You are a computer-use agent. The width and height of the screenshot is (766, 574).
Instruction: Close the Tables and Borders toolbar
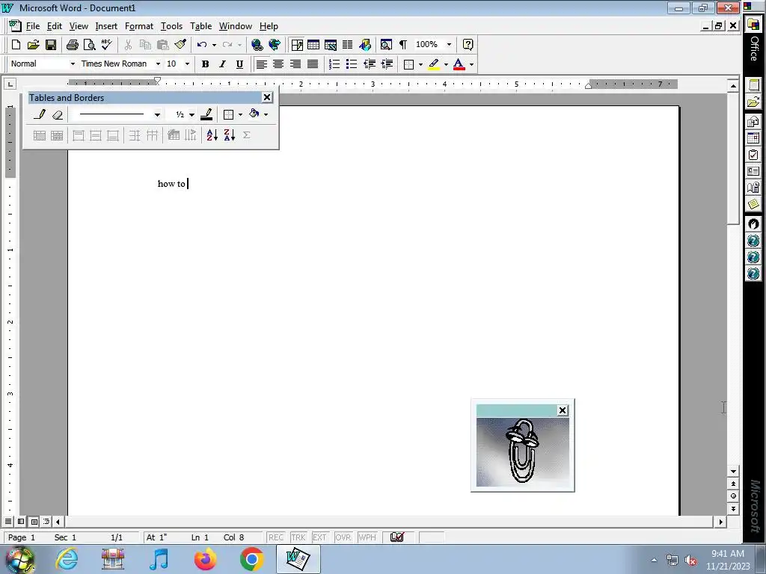[x=267, y=98]
